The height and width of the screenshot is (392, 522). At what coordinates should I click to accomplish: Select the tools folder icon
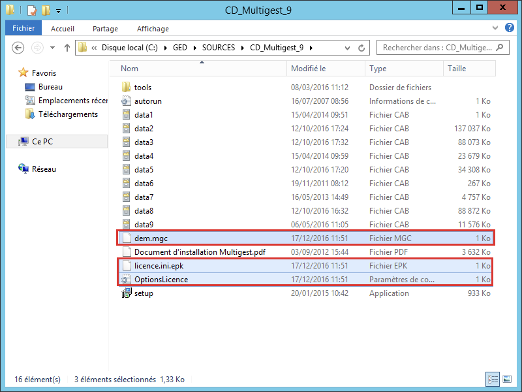[127, 88]
